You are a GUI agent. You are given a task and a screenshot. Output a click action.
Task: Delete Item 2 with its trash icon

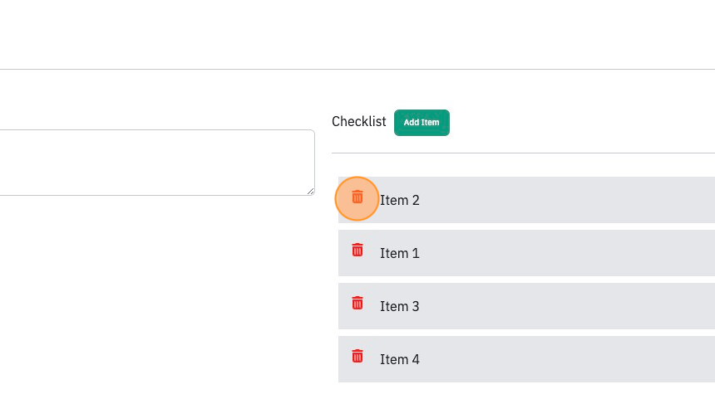[357, 197]
